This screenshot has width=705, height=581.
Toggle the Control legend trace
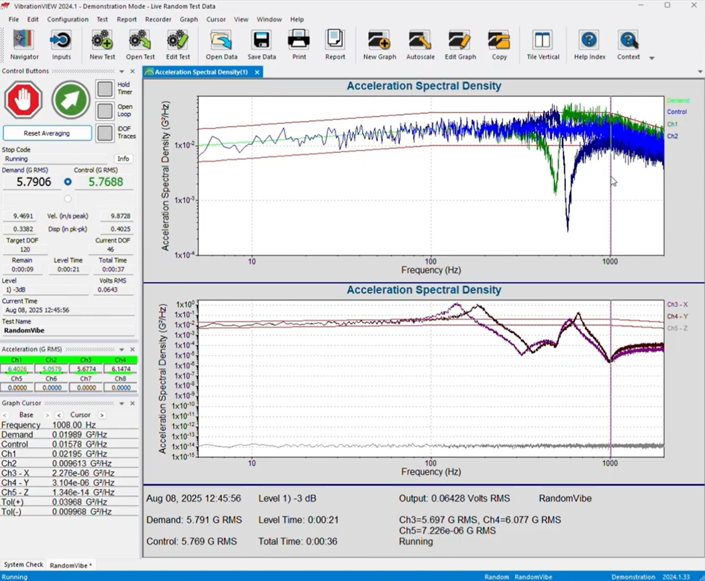[x=677, y=112]
